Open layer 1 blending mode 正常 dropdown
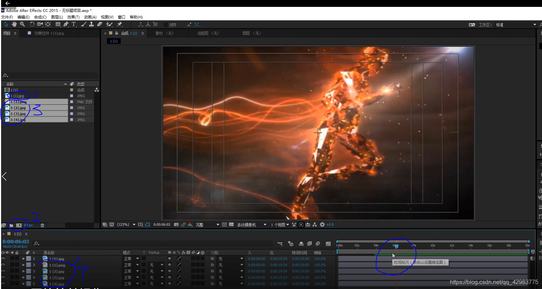The width and height of the screenshot is (542, 289). (x=131, y=259)
